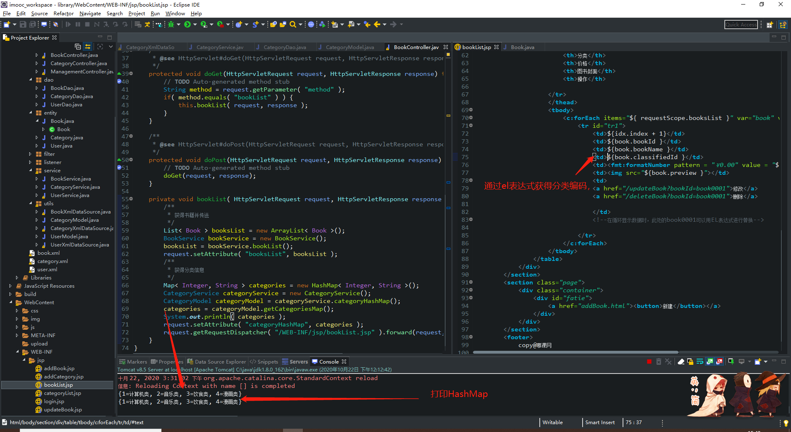Select category.xml in the project tree
The width and height of the screenshot is (791, 432).
(52, 261)
